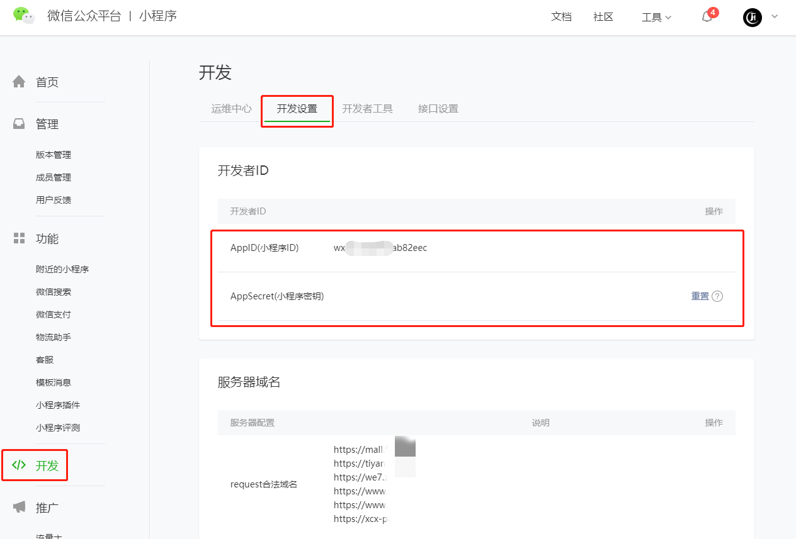Open 功能 section in sidebar
The height and width of the screenshot is (539, 796).
tap(47, 239)
